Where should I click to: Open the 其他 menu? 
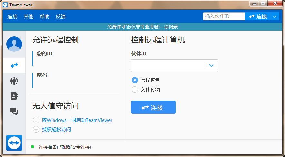pyautogui.click(x=28, y=17)
